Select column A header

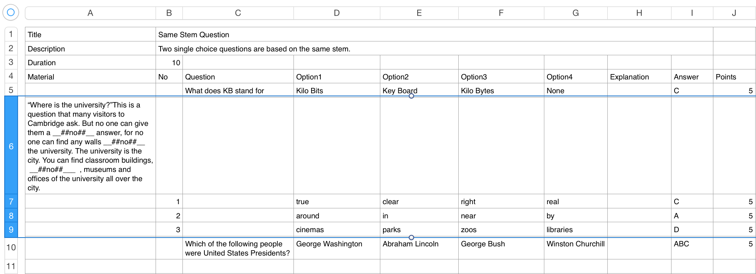[x=90, y=13]
